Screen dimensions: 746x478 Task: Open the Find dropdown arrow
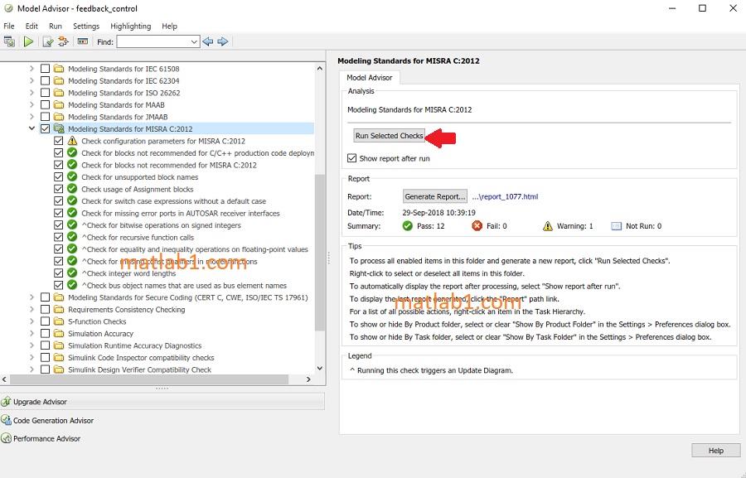point(194,42)
